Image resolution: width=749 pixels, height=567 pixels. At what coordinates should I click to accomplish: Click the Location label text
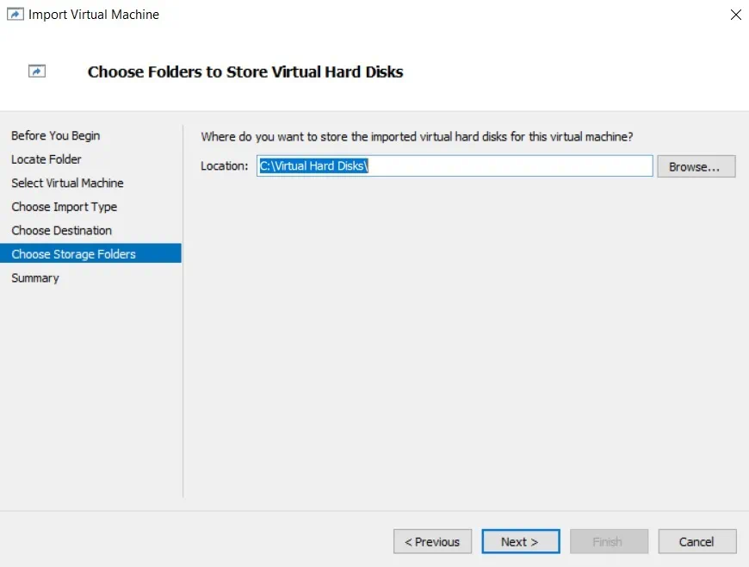point(224,166)
